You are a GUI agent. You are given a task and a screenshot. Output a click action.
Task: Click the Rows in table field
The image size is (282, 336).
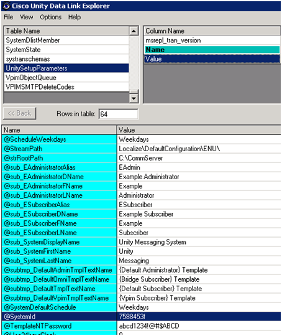pos(118,114)
